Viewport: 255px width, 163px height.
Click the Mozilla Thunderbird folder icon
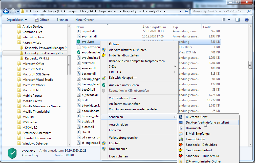pyautogui.click(x=19, y=111)
